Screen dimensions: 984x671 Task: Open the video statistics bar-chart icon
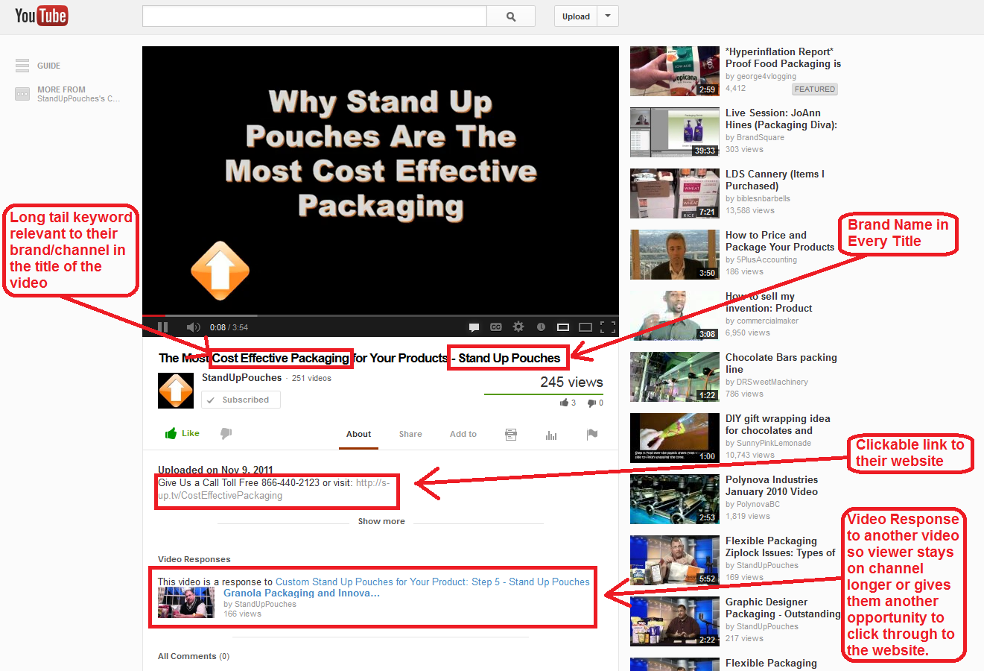click(551, 435)
